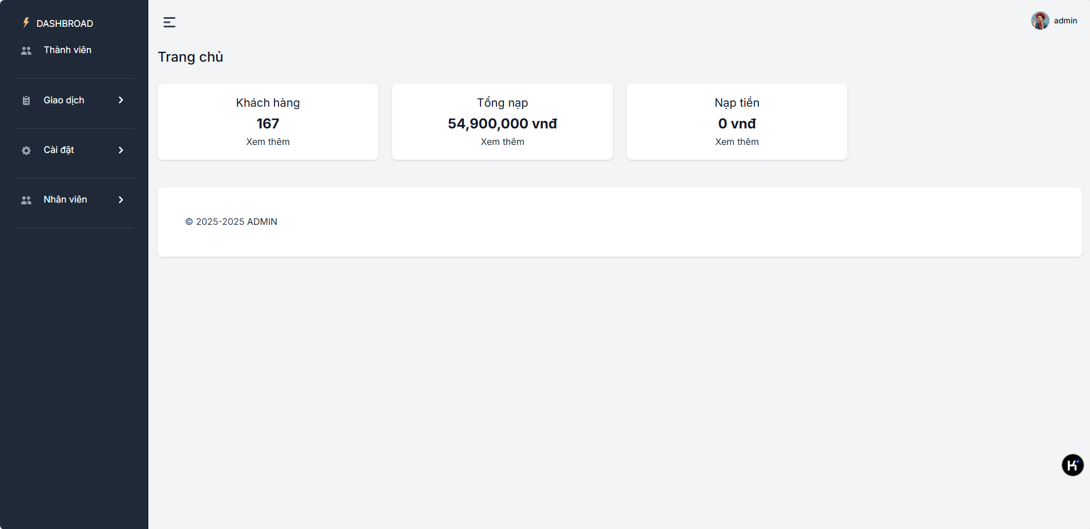Screen dimensions: 1090x529
Task: Select the Giao dịch menu label
Action: pyautogui.click(x=64, y=100)
